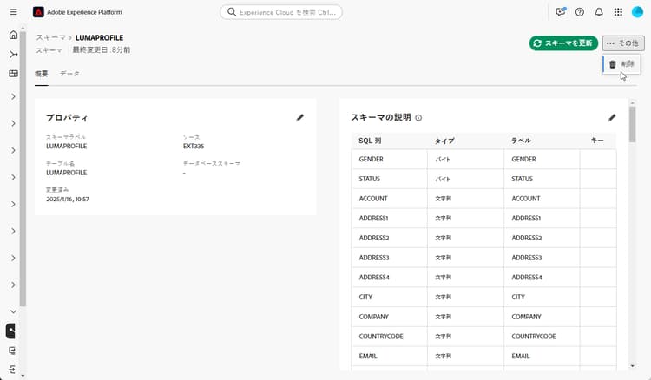Open the feedback chat icon
651x380 pixels.
coord(561,12)
